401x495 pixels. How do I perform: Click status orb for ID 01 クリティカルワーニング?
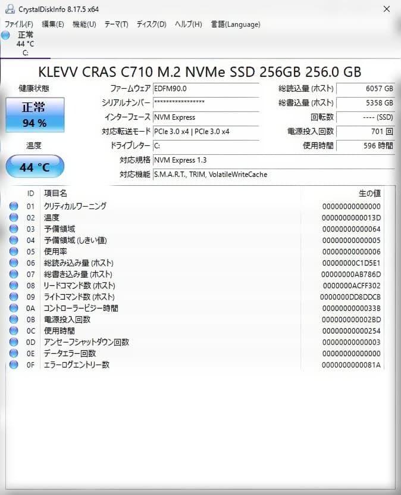click(14, 206)
